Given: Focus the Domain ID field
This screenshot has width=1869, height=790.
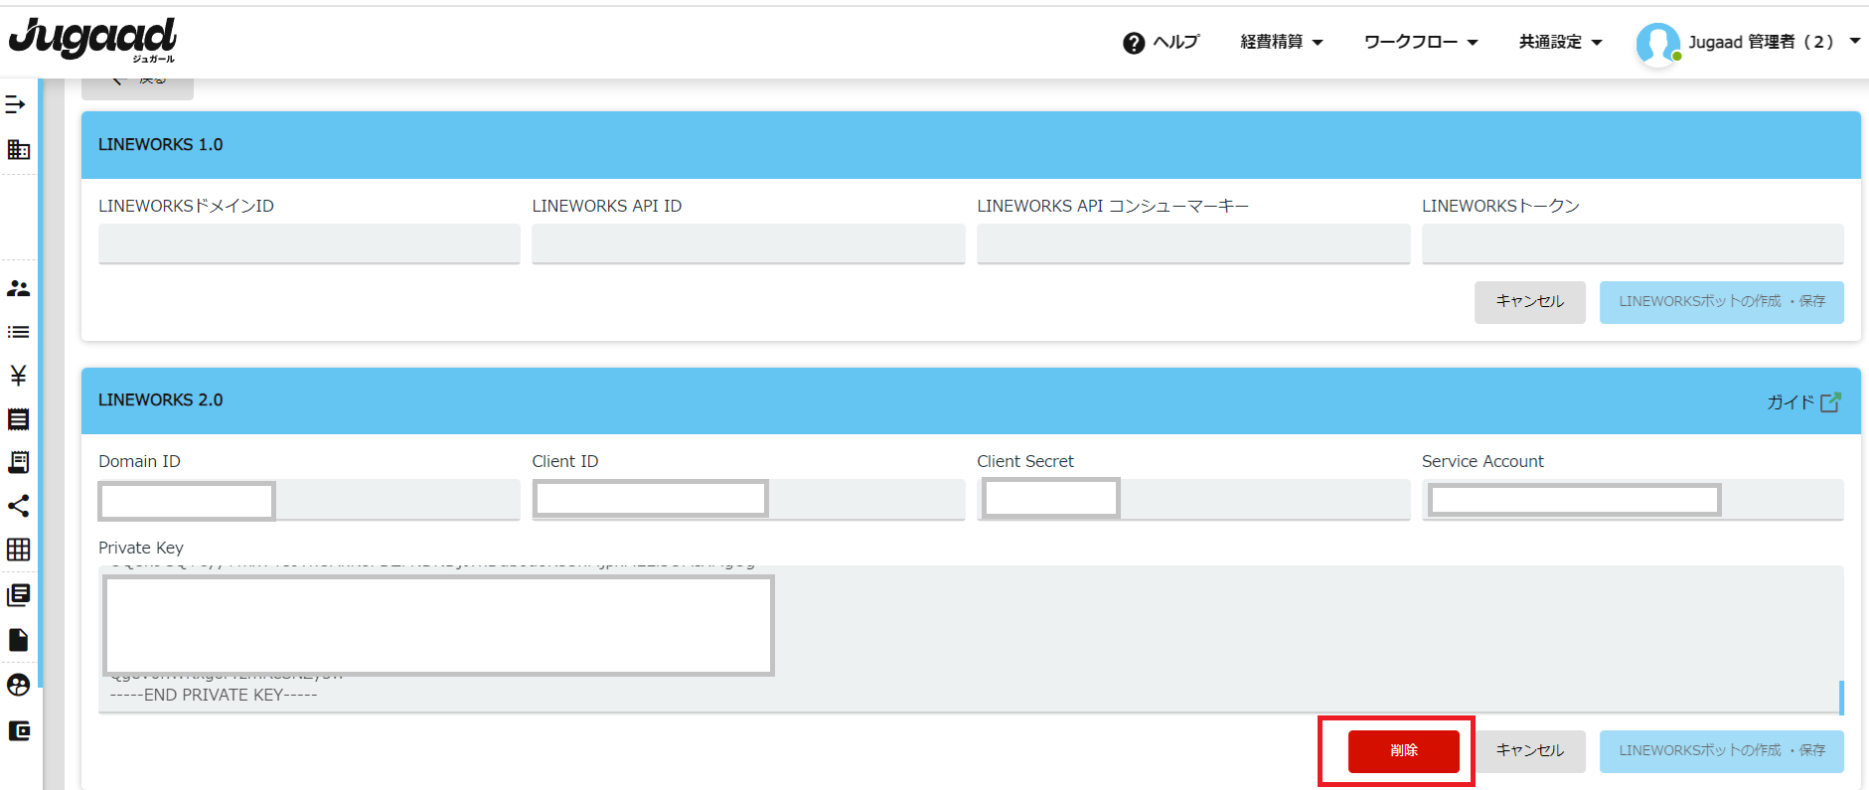Looking at the screenshot, I should pyautogui.click(x=309, y=500).
